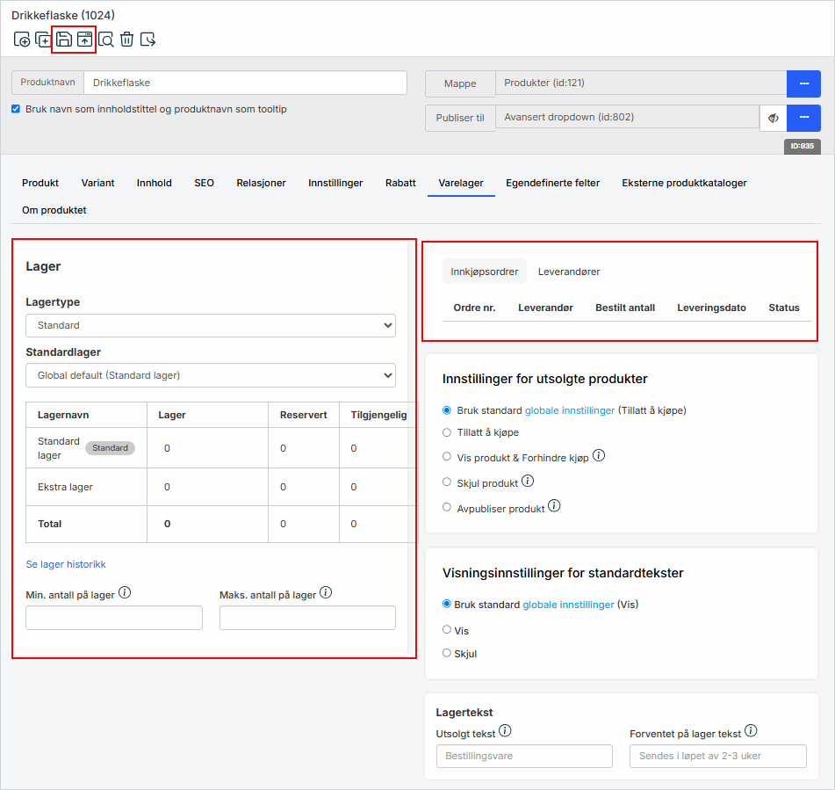
Task: Click the duplicate product icon
Action: 43,39
